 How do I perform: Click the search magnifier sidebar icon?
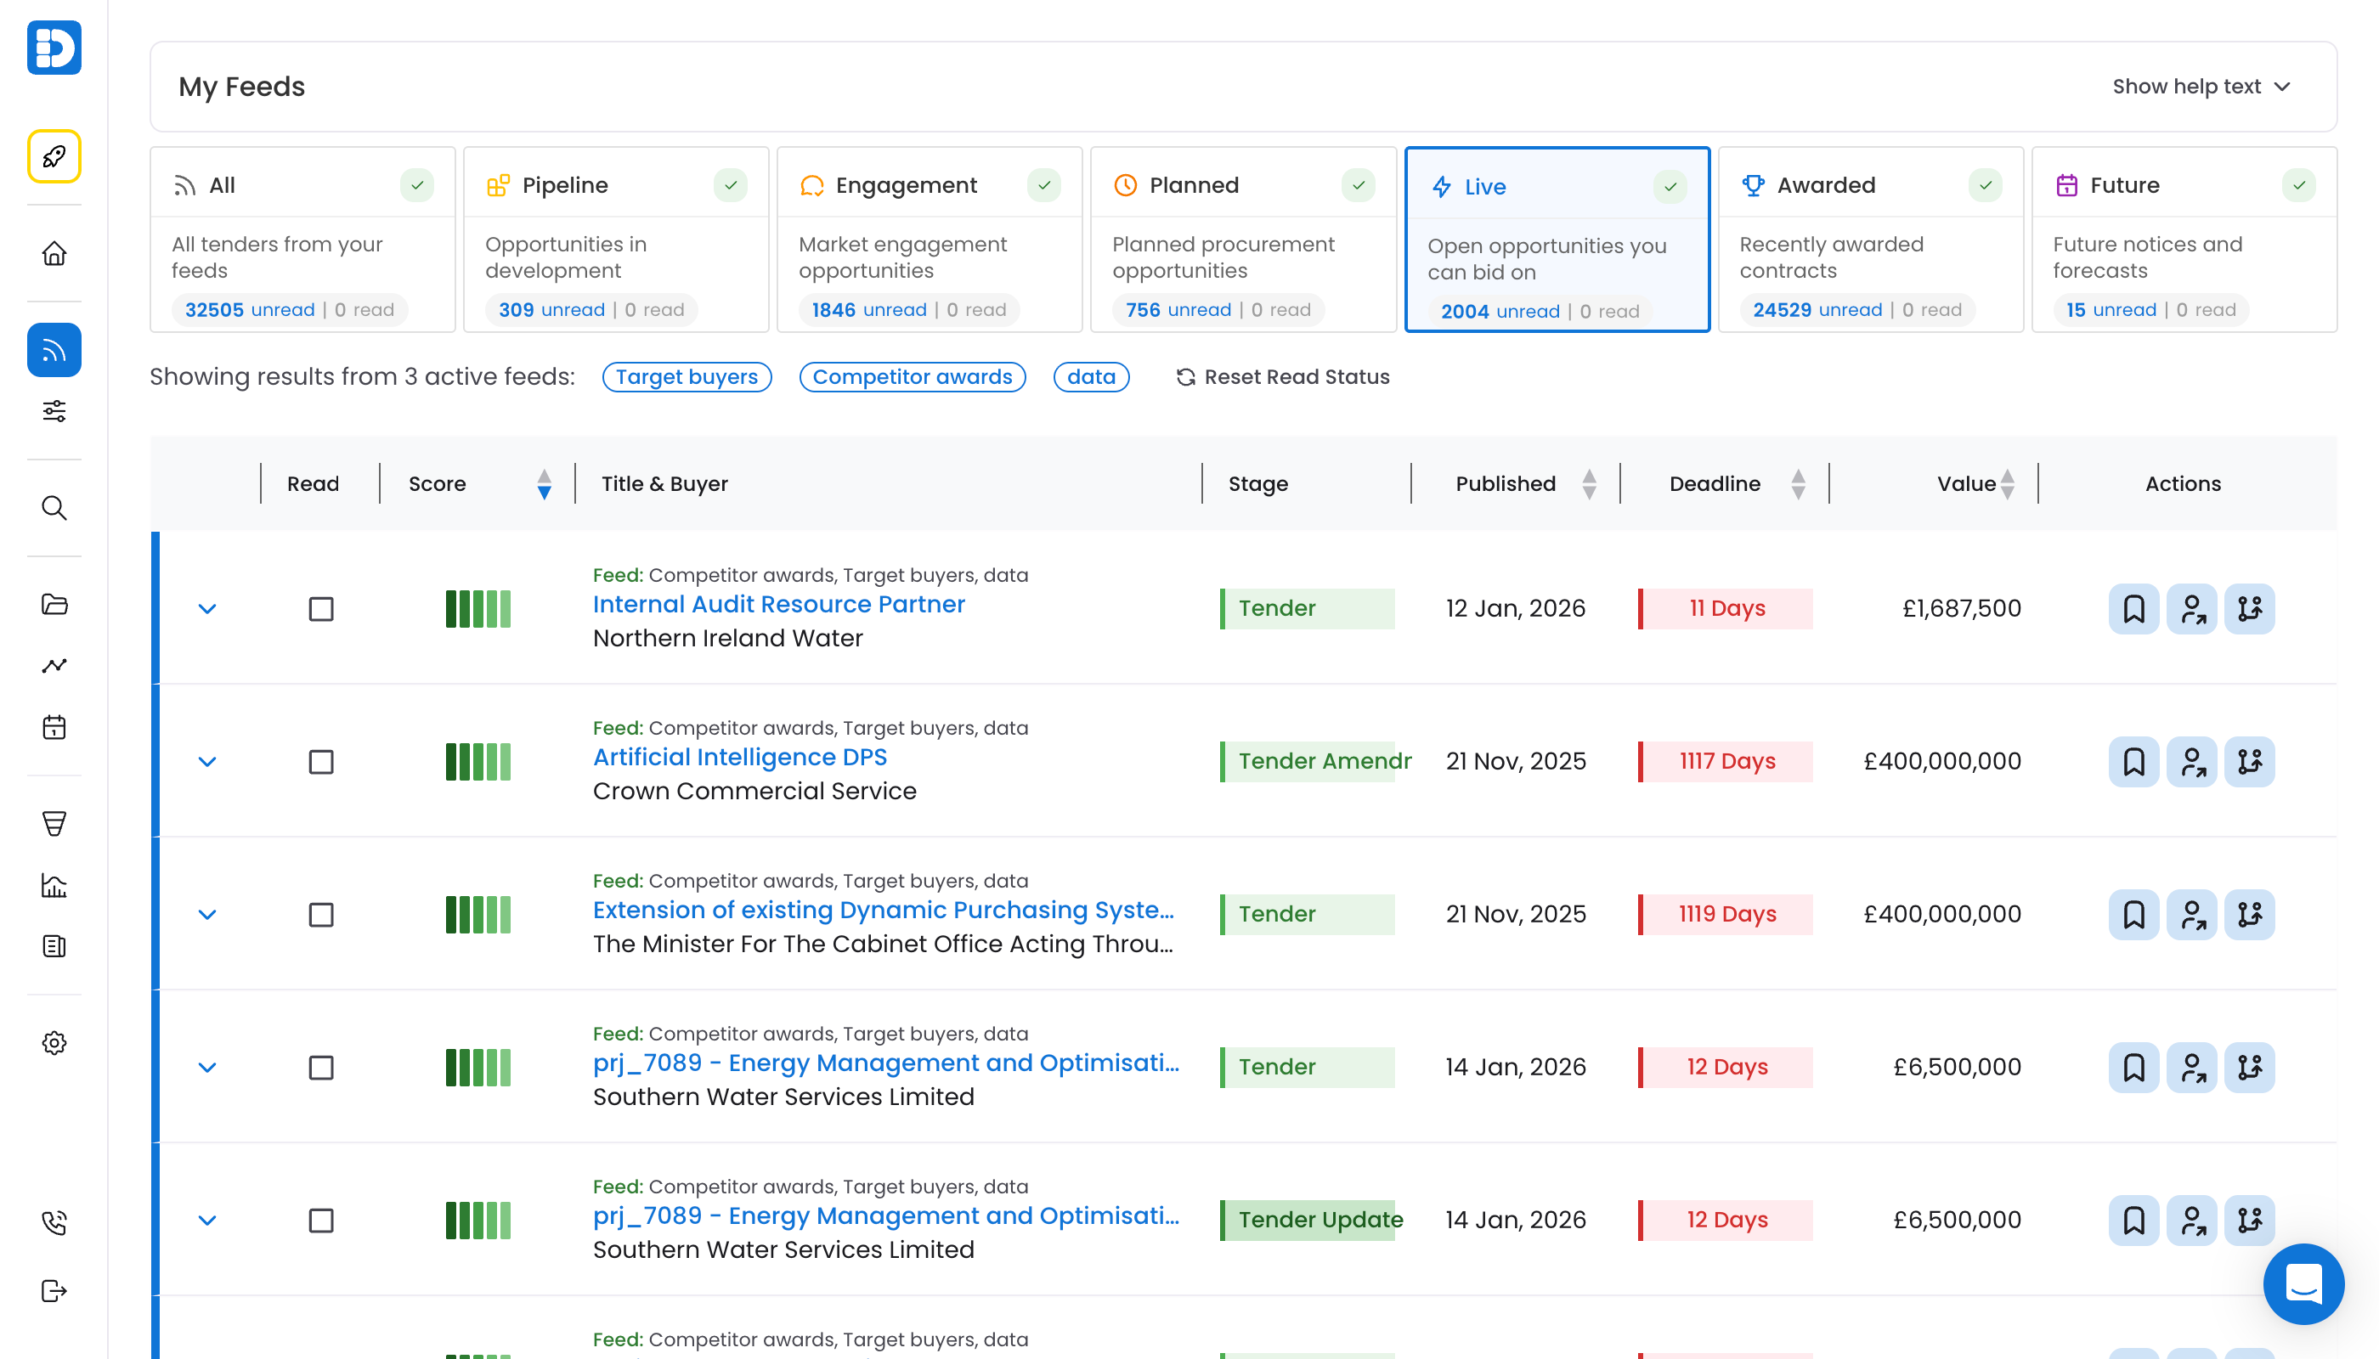click(54, 508)
